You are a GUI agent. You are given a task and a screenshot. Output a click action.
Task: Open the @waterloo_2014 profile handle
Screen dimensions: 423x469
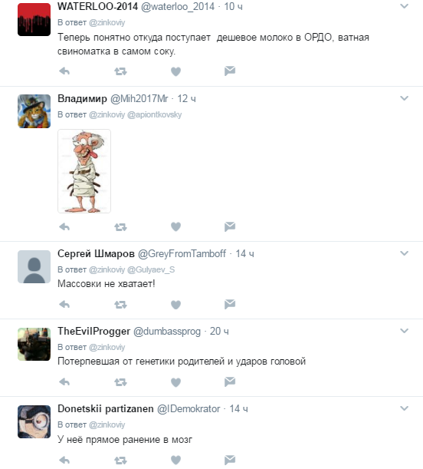[x=178, y=7]
